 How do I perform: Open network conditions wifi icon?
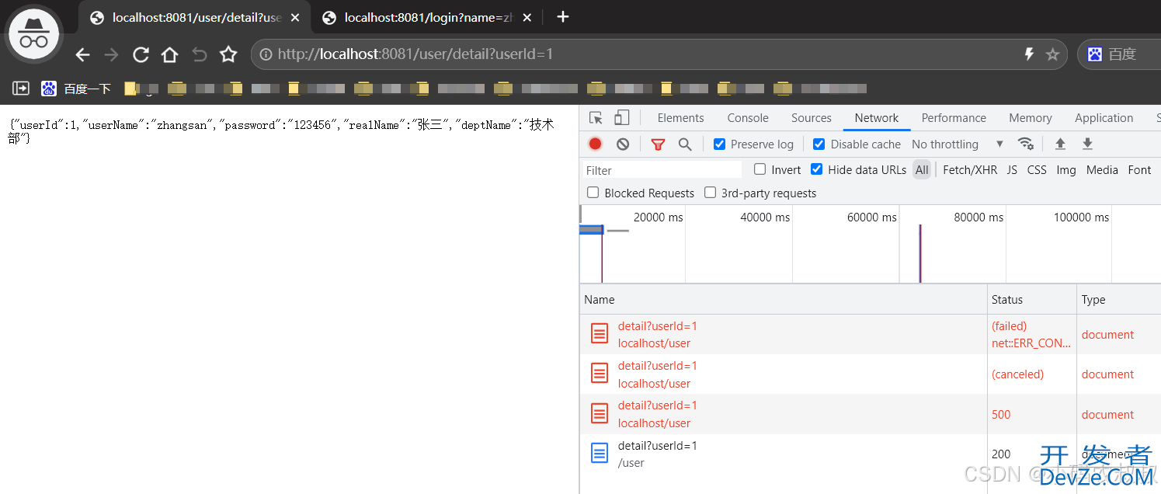click(1026, 144)
